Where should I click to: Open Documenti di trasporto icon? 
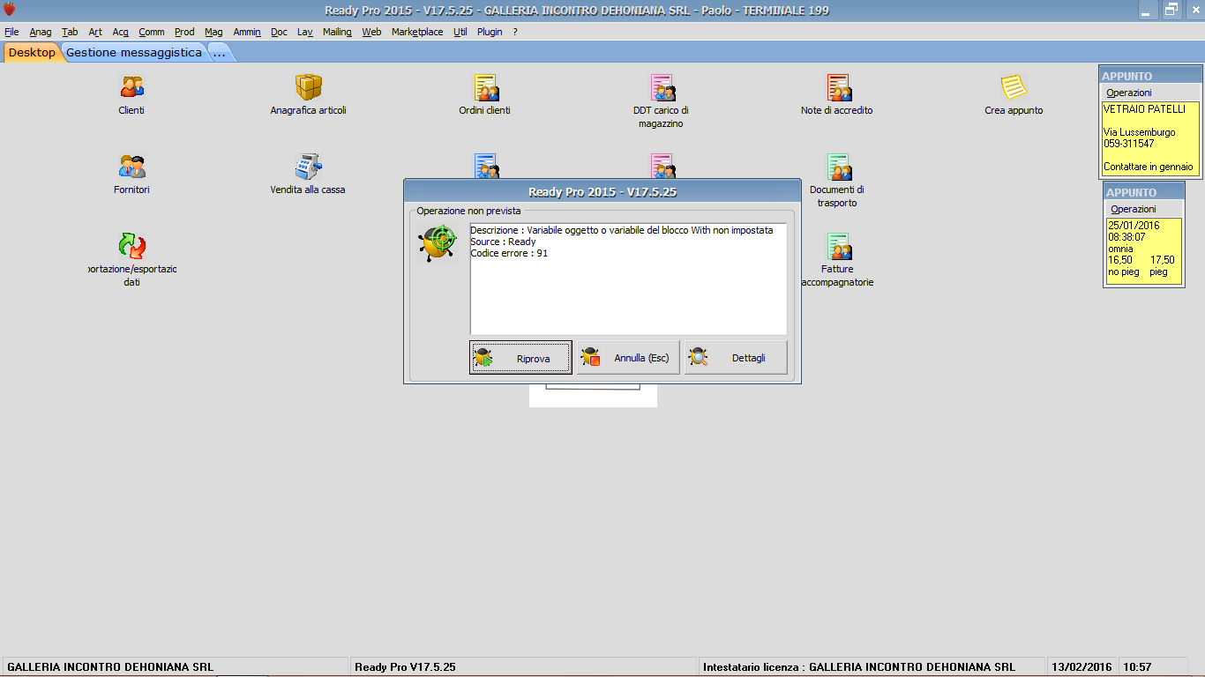[x=838, y=167]
